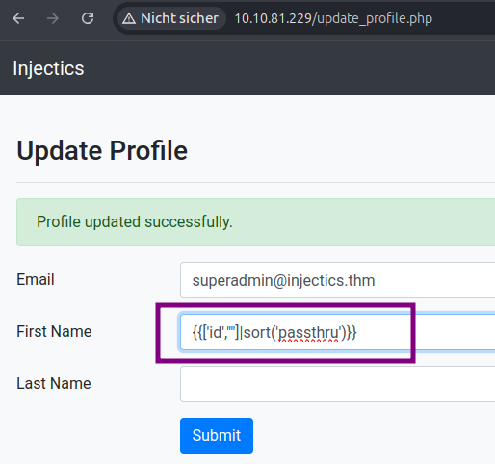Focus the Email field with superadmin@injectics.thm
The width and height of the screenshot is (495, 464).
337,280
